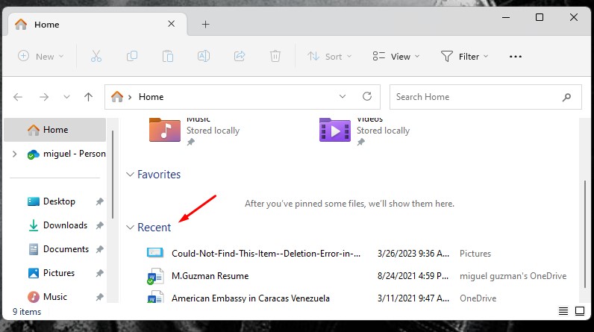Select American Embassy in Caracas Venezuela file
Screen dimensions: 594x332
point(251,298)
